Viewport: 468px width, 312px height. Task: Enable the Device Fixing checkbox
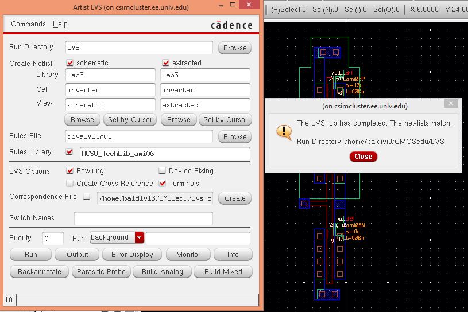pos(163,171)
